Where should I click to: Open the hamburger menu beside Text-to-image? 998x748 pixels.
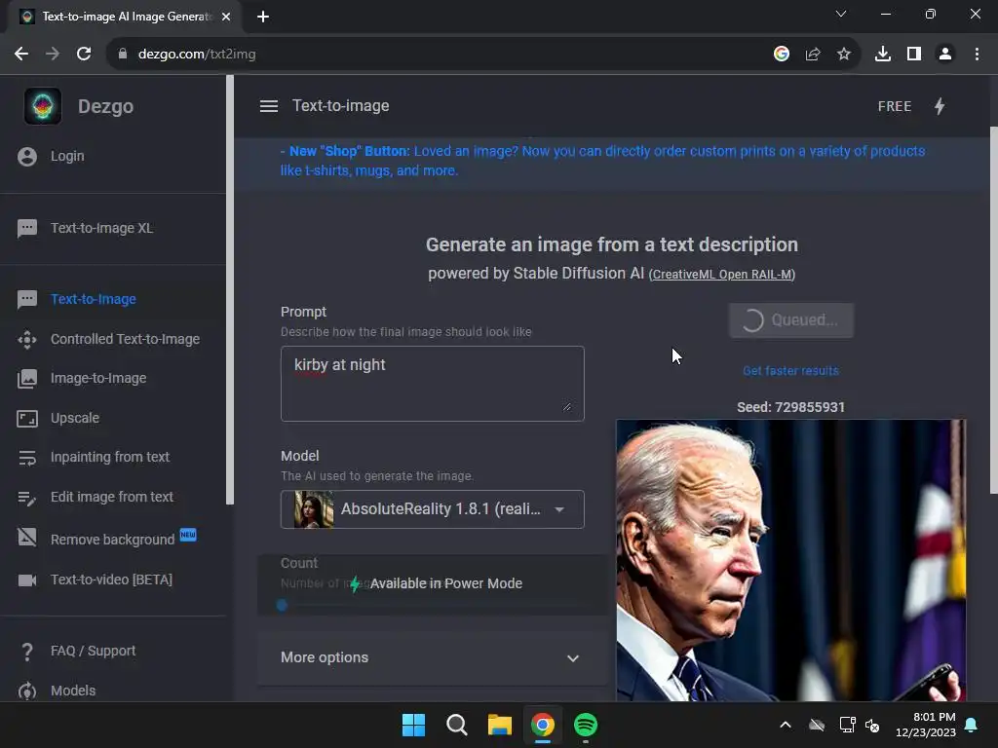coord(269,106)
